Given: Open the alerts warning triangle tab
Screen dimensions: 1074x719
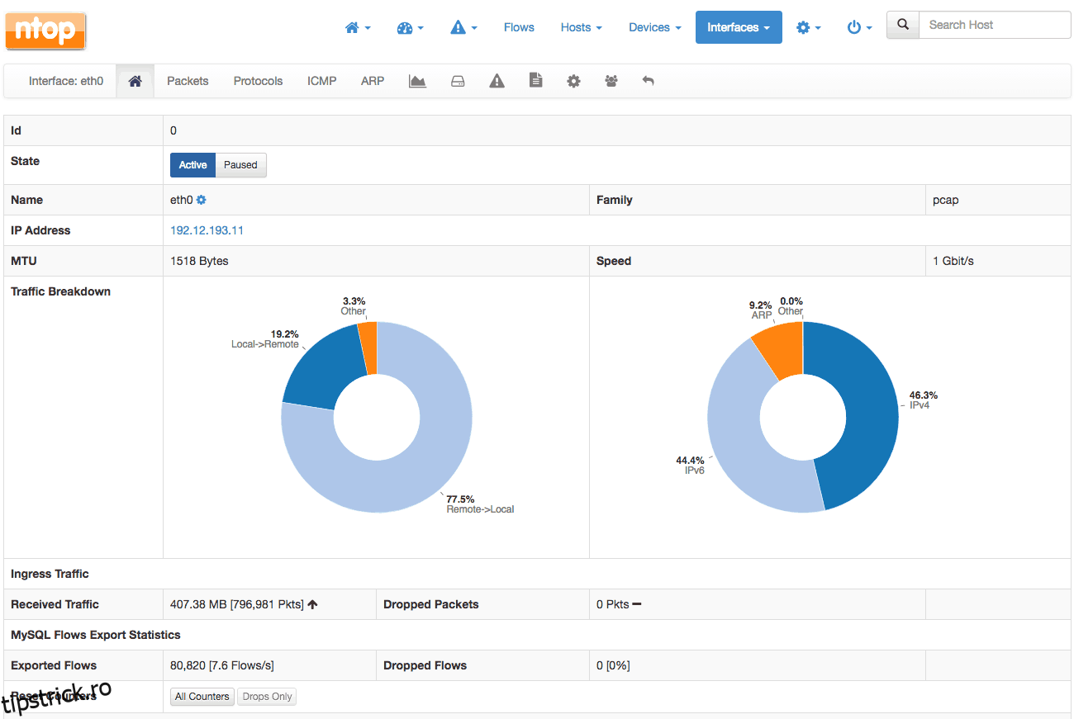Looking at the screenshot, I should coord(497,81).
